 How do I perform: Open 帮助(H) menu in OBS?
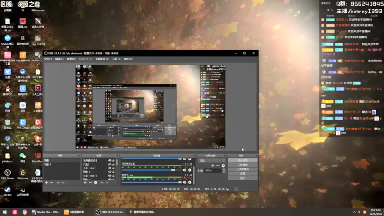128,59
